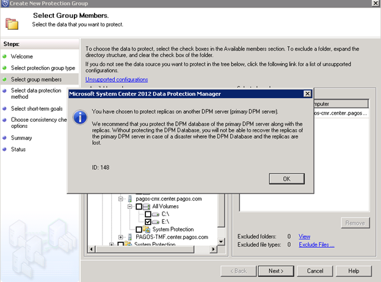Collapse the All Volumes node
Viewport: 381px width, 282px height.
click(130, 206)
